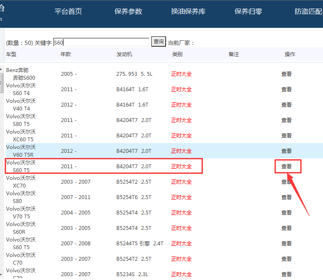Click year text 2007 - 2008
323x280 pixels.
coord(75,244)
